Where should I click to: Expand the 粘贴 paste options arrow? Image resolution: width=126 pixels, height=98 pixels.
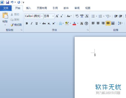(5, 25)
